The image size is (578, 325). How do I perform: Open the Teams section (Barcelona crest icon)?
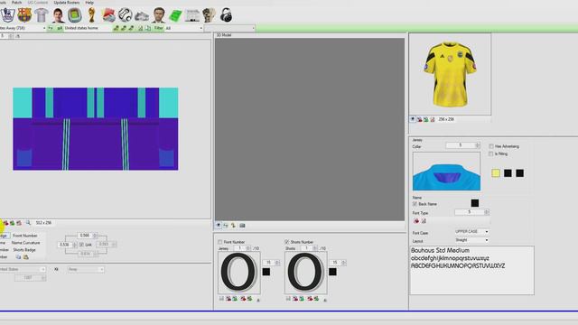pyautogui.click(x=24, y=15)
